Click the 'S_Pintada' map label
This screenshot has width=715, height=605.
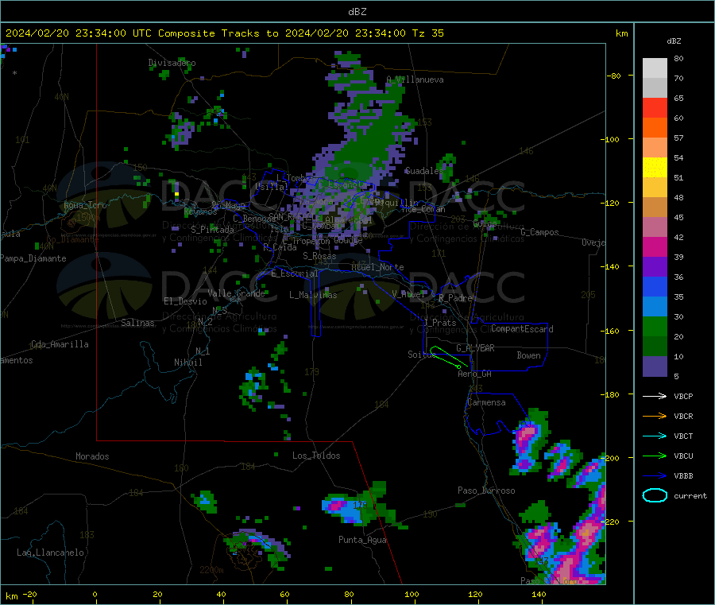(212, 230)
